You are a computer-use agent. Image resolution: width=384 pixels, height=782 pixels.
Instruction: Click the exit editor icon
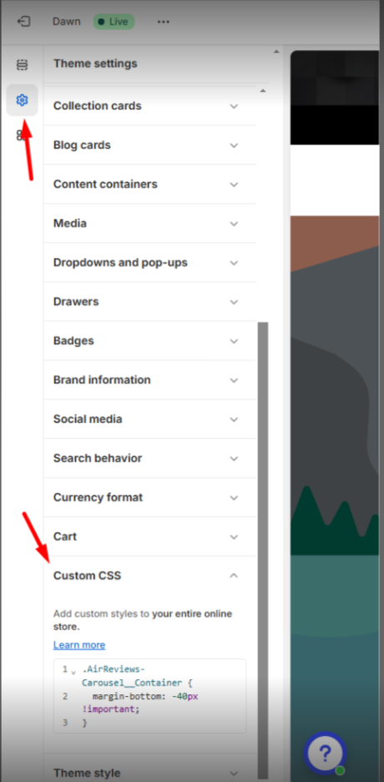tap(23, 22)
